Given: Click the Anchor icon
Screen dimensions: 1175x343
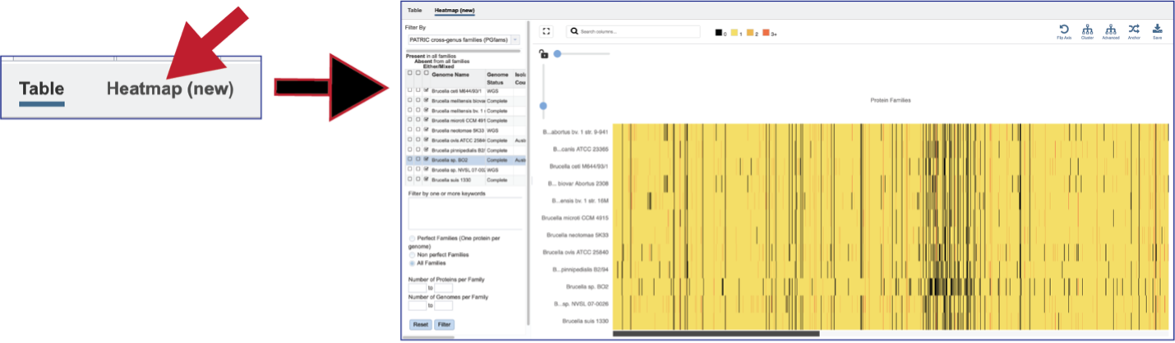Looking at the screenshot, I should point(1134,29).
